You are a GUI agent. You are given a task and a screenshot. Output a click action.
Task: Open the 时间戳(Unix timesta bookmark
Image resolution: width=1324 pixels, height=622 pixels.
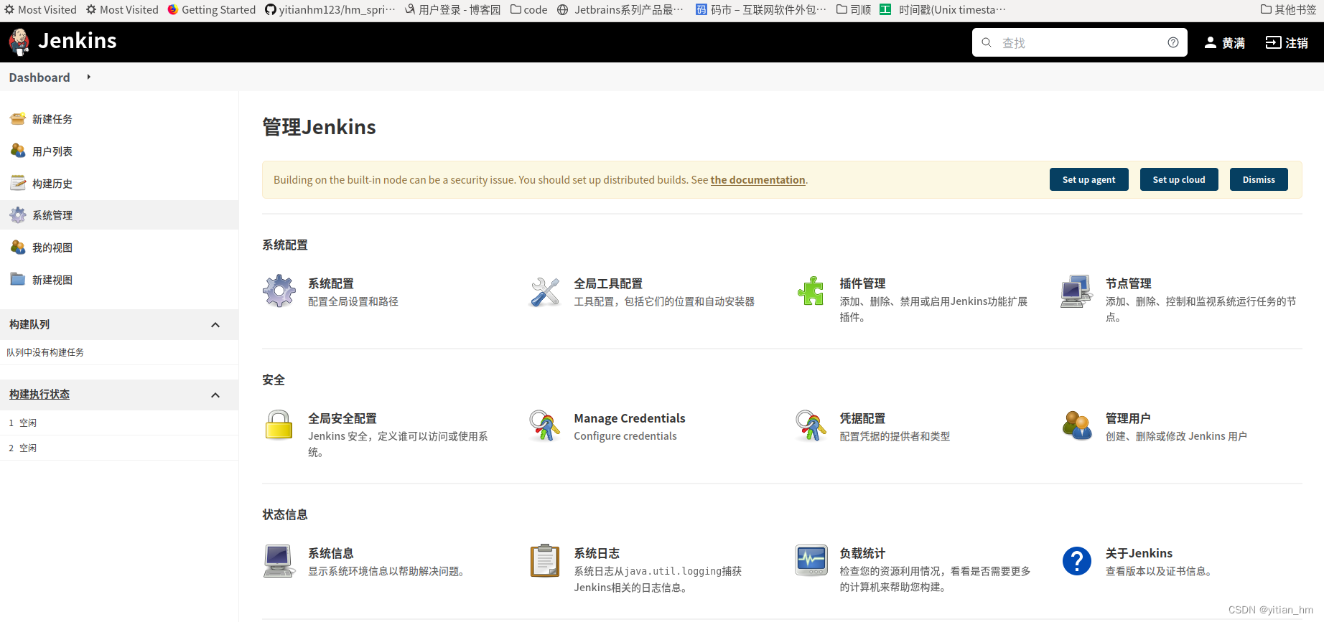click(943, 9)
